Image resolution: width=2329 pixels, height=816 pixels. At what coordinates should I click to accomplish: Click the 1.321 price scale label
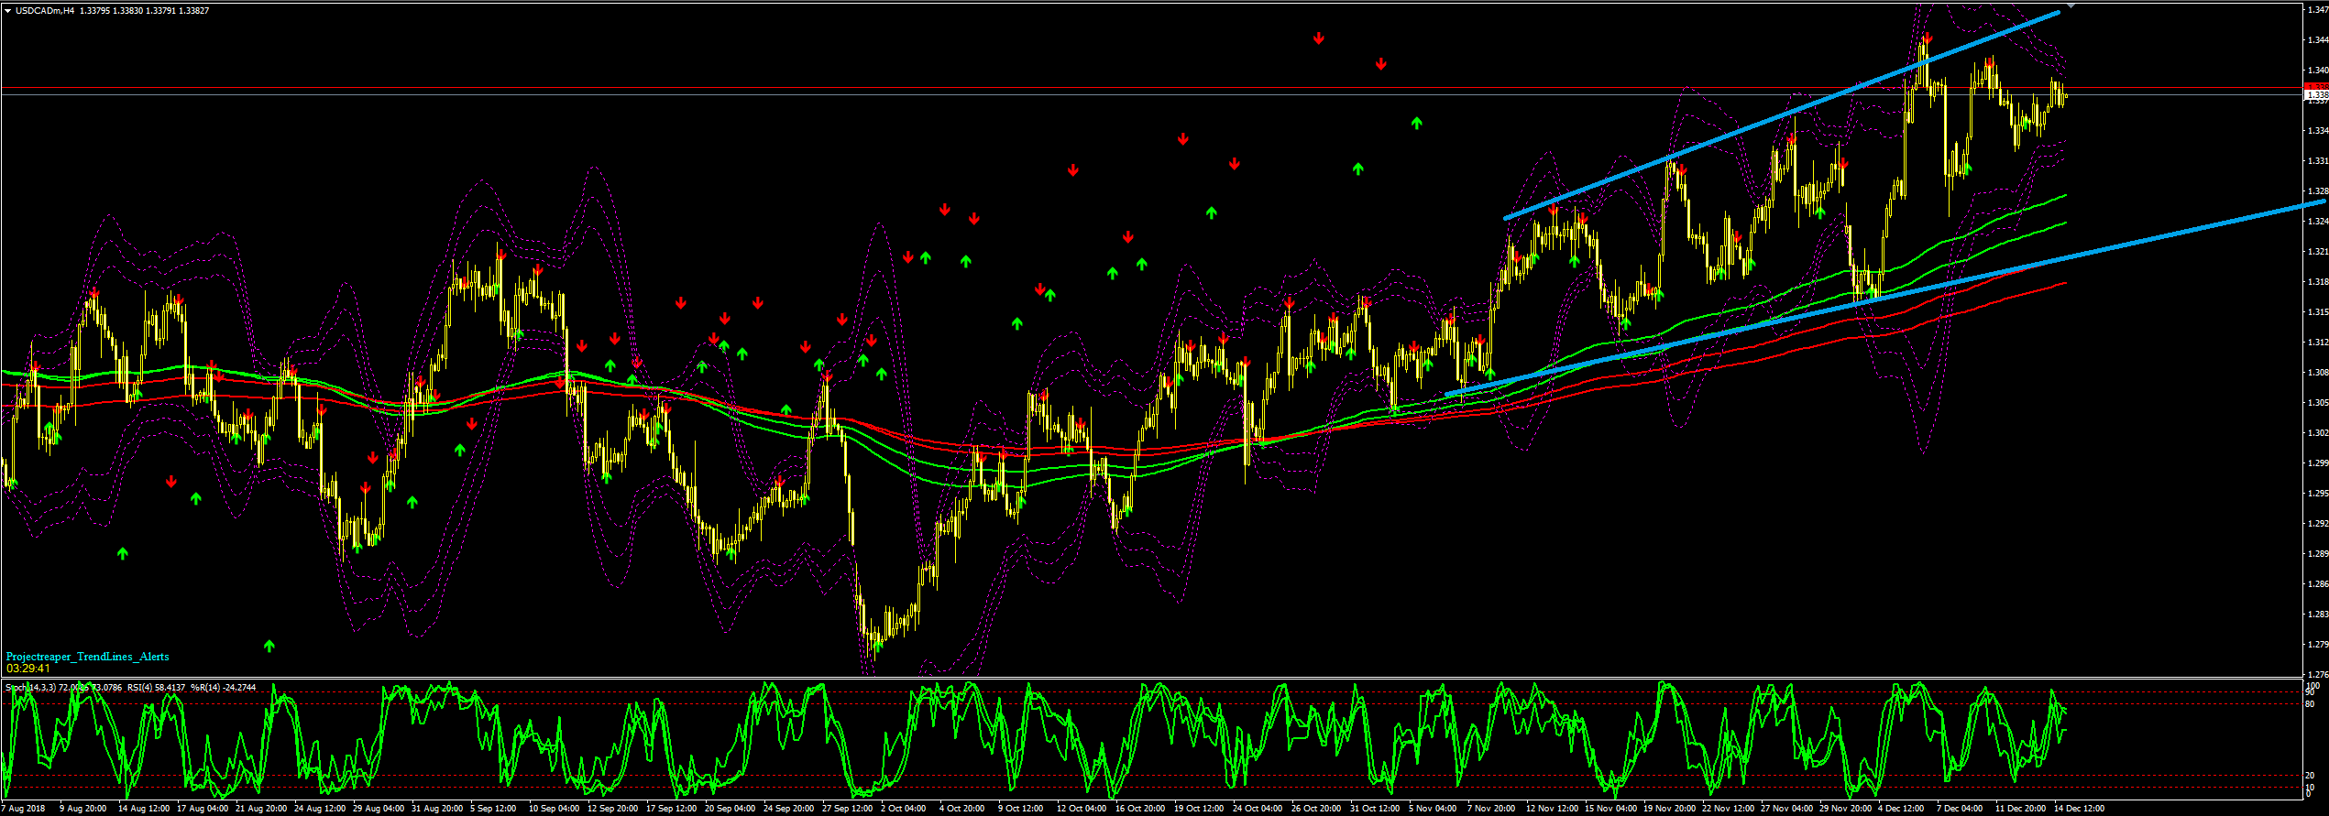[2318, 252]
